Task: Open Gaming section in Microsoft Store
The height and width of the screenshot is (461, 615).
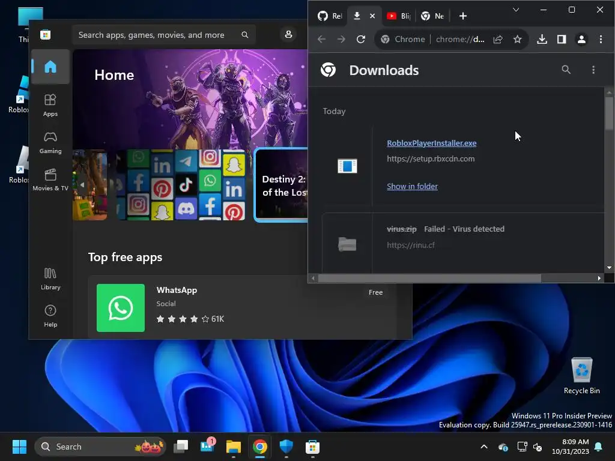Action: tap(50, 143)
